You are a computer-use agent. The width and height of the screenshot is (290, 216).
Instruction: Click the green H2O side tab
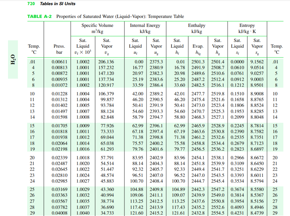click(13, 59)
